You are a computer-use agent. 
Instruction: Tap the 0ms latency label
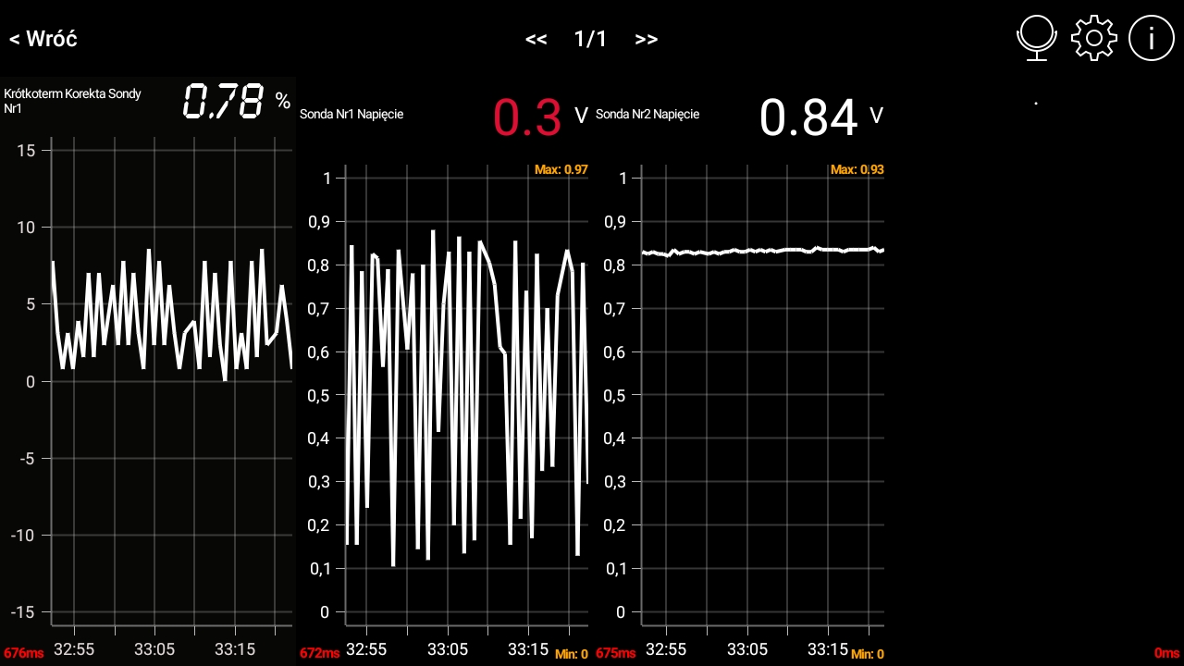(1166, 653)
